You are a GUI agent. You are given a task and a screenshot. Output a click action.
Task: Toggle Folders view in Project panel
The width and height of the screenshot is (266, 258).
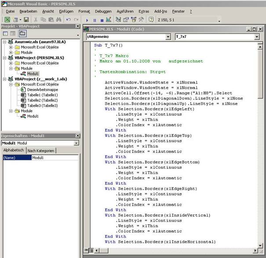coord(22,33)
